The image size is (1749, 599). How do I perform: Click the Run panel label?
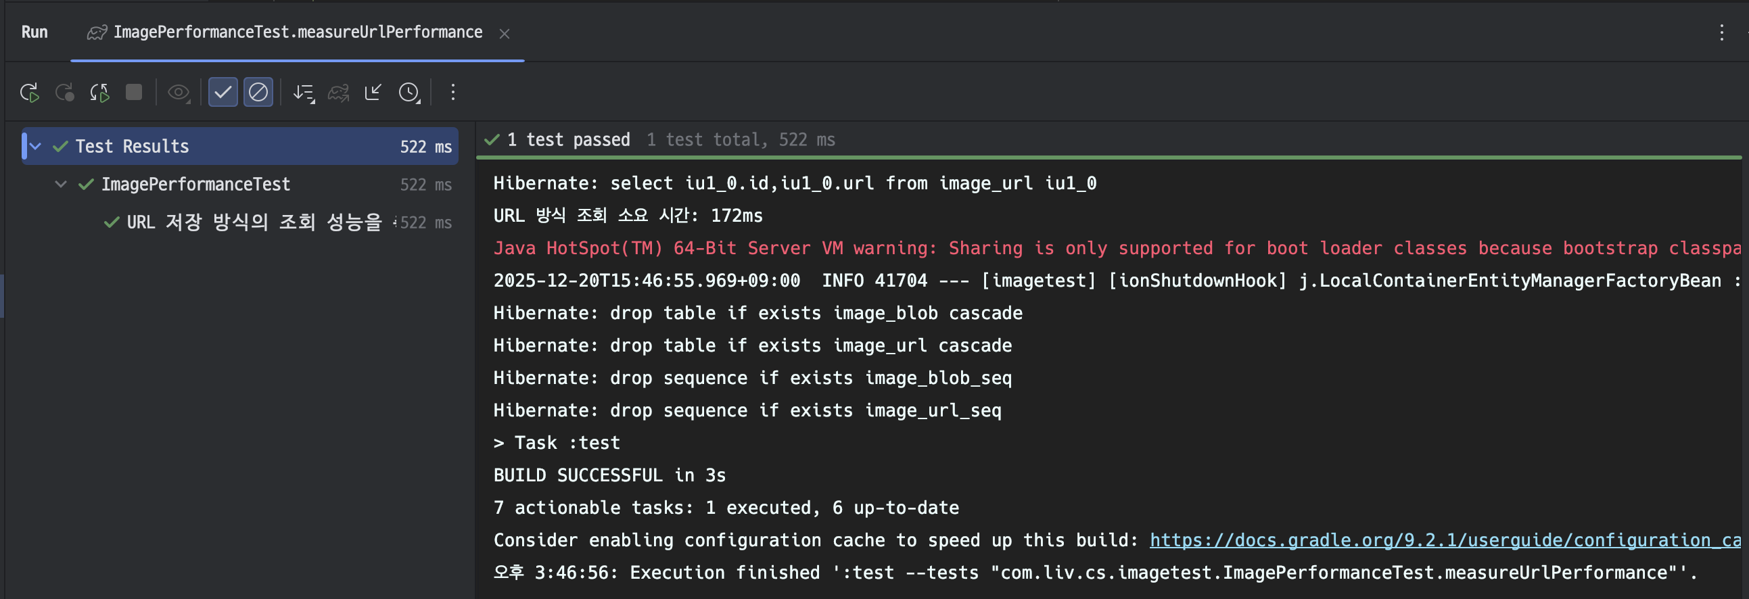pyautogui.click(x=34, y=32)
